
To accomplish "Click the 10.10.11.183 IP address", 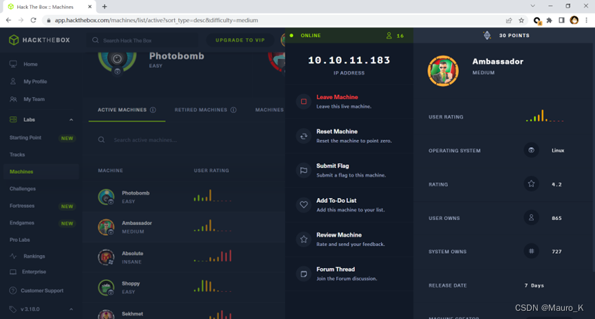I will pyautogui.click(x=349, y=60).
